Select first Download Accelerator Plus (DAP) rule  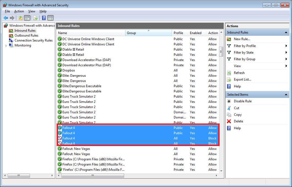click(x=138, y=60)
